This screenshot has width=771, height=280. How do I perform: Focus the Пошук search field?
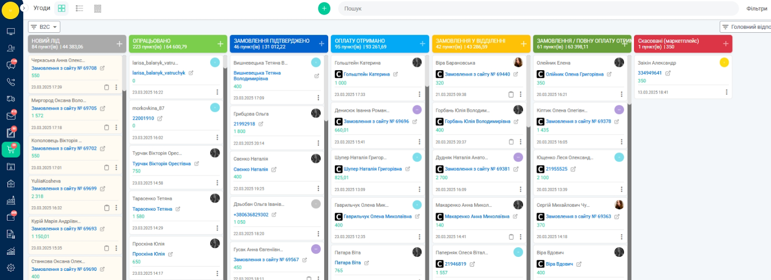tap(538, 9)
